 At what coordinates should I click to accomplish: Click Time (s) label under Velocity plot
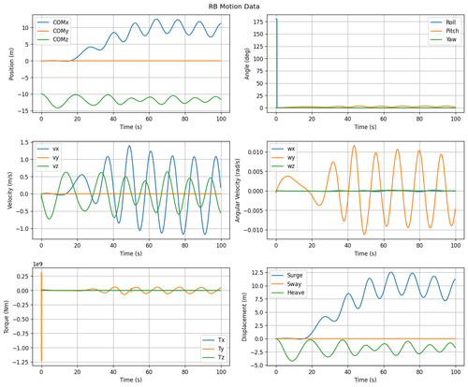[x=131, y=253]
